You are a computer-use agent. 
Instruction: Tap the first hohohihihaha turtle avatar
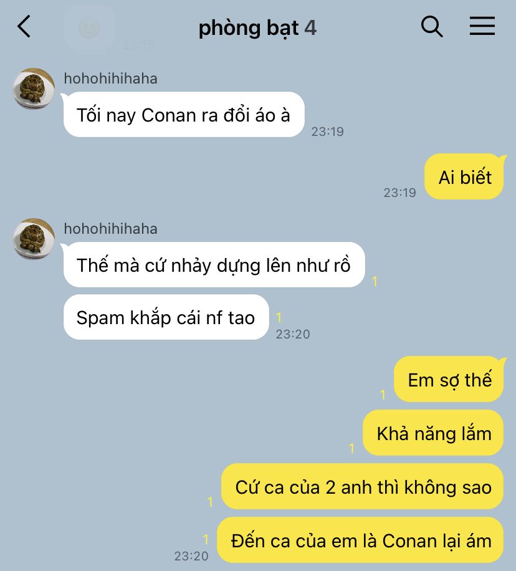tap(34, 89)
